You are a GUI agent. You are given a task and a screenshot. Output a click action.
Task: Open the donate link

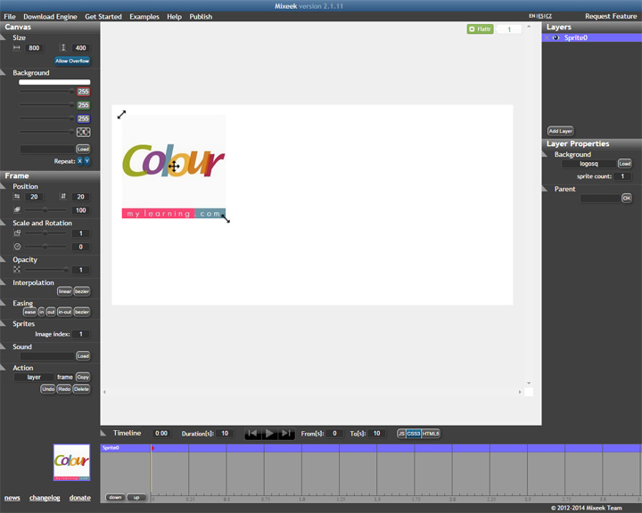click(80, 498)
